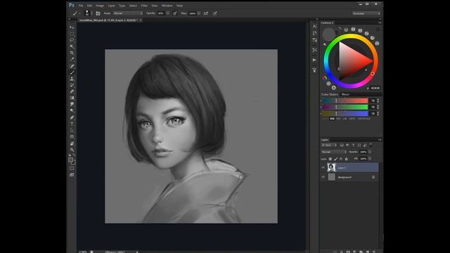The height and width of the screenshot is (253, 450).
Task: Open the Window menu
Action: pyautogui.click(x=167, y=6)
